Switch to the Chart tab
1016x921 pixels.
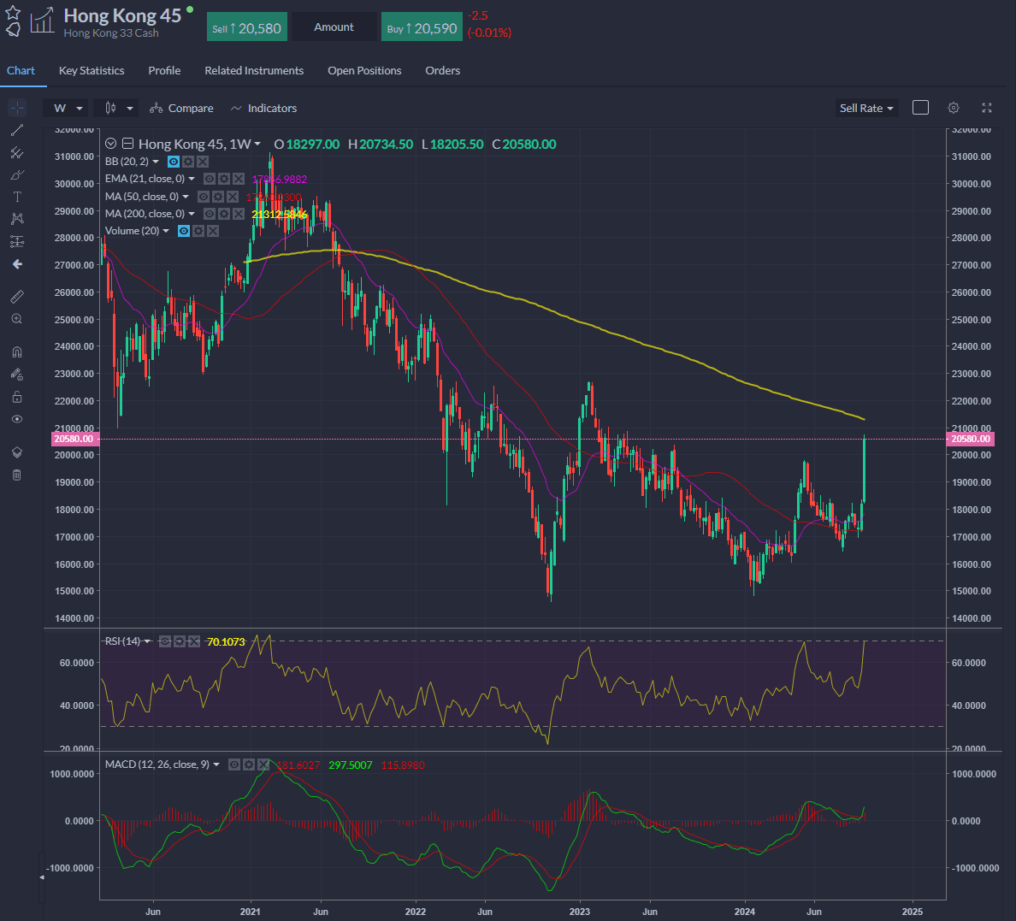(x=21, y=71)
